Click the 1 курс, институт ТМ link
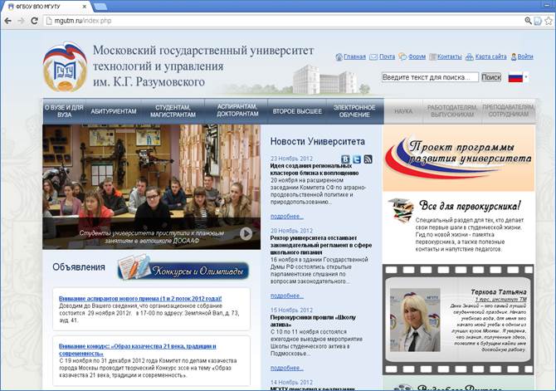Image resolution: width=556 pixels, height=391 pixels. 500,300
